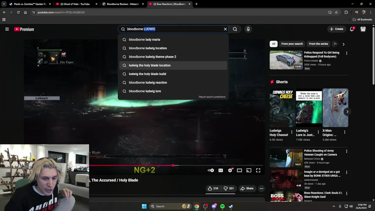Dislike the video (331)
This screenshot has width=375, height=211.
(x=229, y=188)
